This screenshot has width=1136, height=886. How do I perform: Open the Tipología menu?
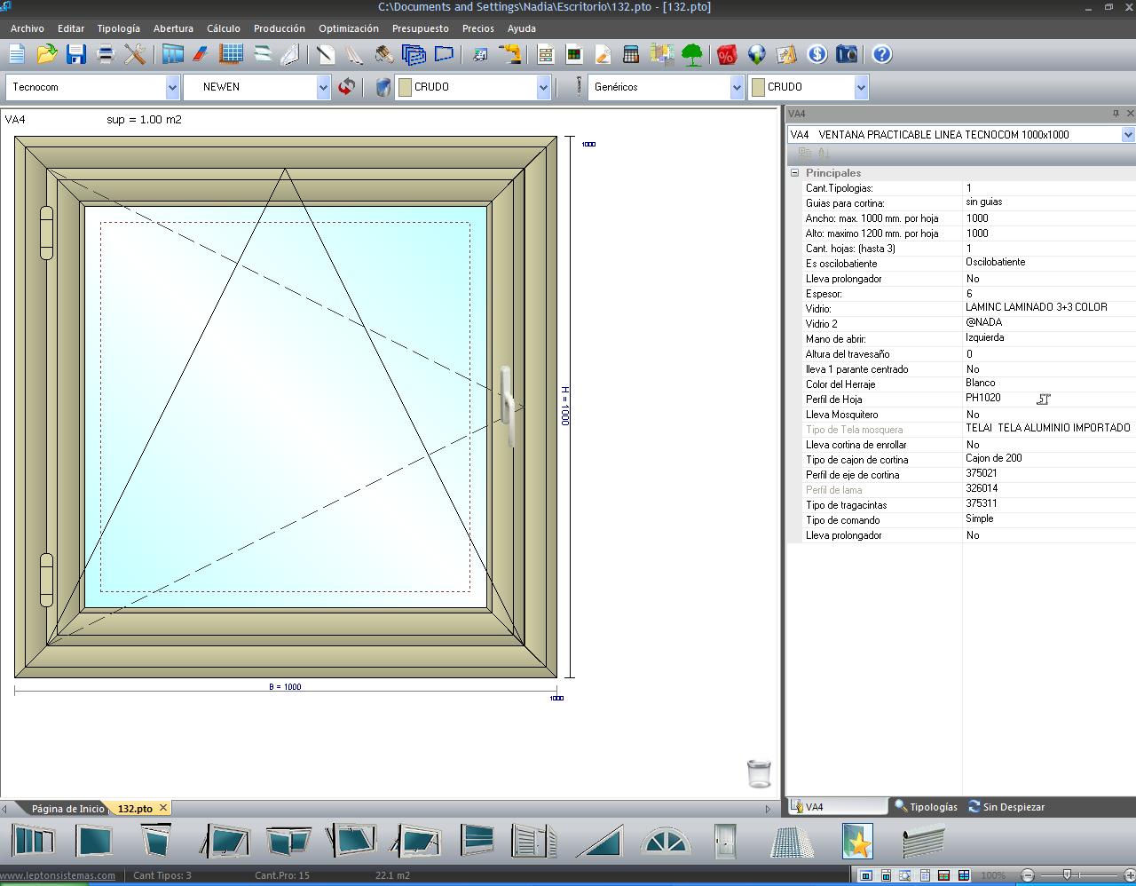[118, 28]
